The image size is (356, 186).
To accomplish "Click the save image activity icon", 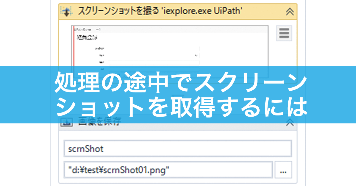I will coord(67,122).
